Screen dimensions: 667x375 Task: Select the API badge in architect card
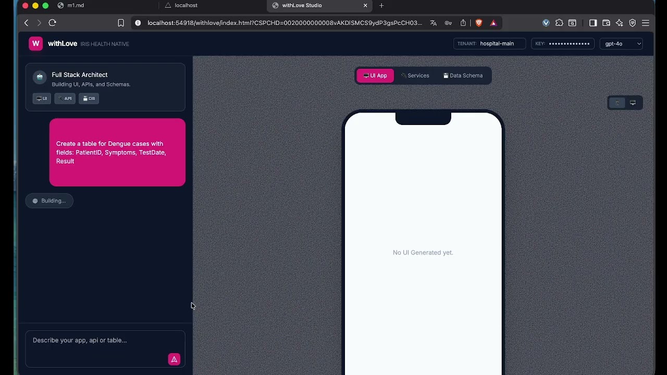point(65,98)
